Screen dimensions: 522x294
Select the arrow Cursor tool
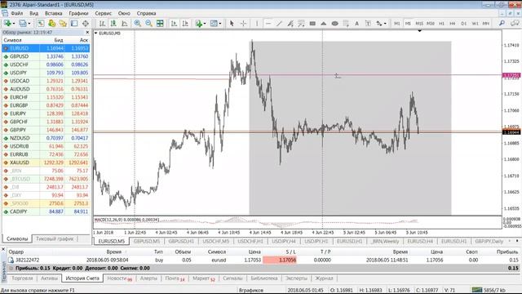[232, 24]
